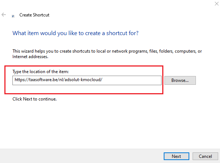Click the shortcut icon beside Create Shortcut title

(13, 16)
